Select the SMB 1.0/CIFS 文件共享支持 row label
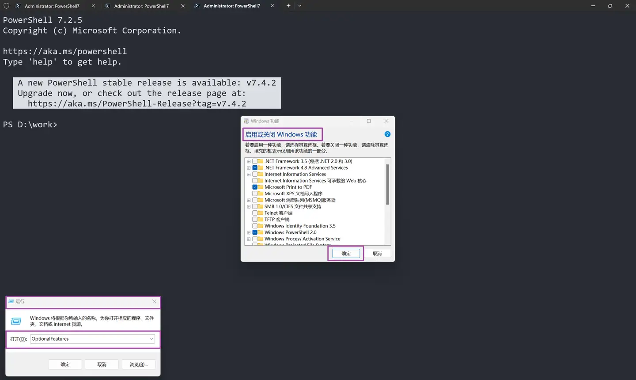Image resolution: width=636 pixels, height=380 pixels. tap(293, 206)
